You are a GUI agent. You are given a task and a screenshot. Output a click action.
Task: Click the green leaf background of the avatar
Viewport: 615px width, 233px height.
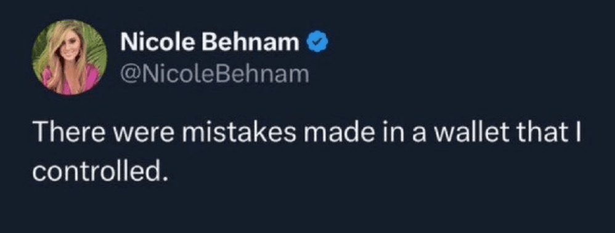pyautogui.click(x=97, y=50)
